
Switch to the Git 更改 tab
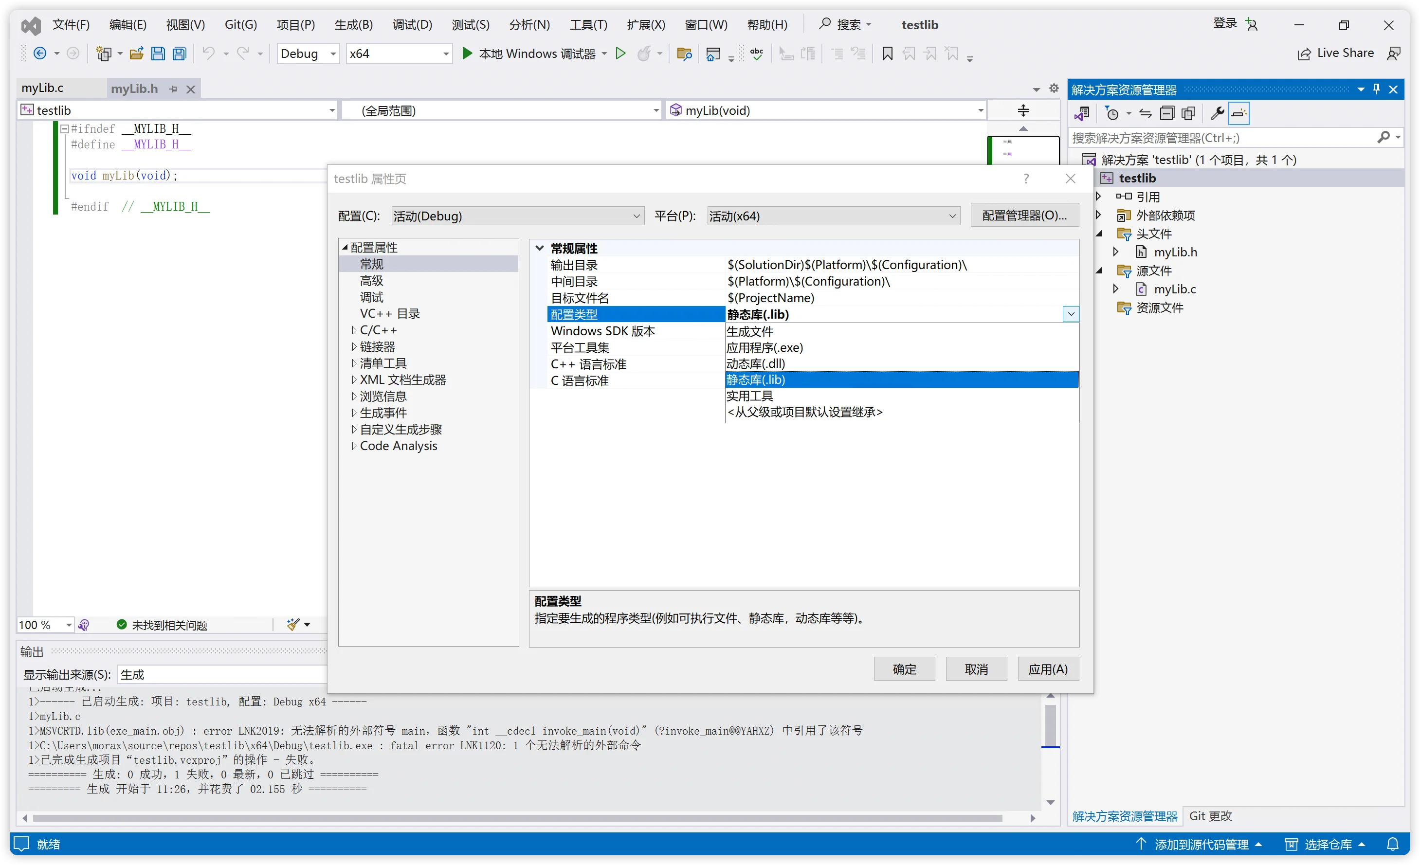click(1210, 816)
